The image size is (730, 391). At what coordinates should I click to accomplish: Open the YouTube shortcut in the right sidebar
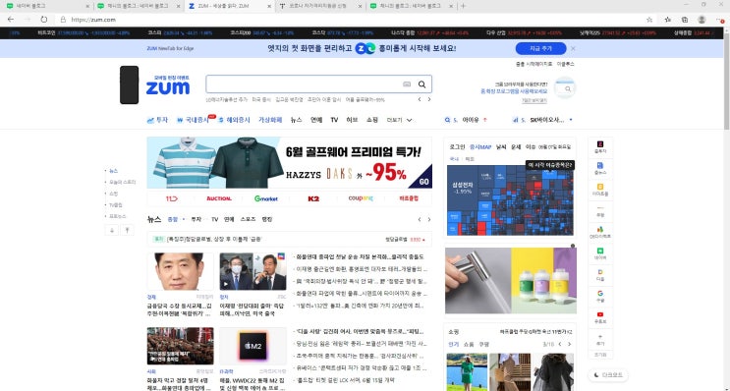click(600, 317)
